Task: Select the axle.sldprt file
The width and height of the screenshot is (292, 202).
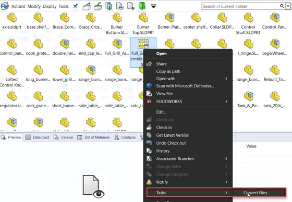Action: tap(11, 21)
